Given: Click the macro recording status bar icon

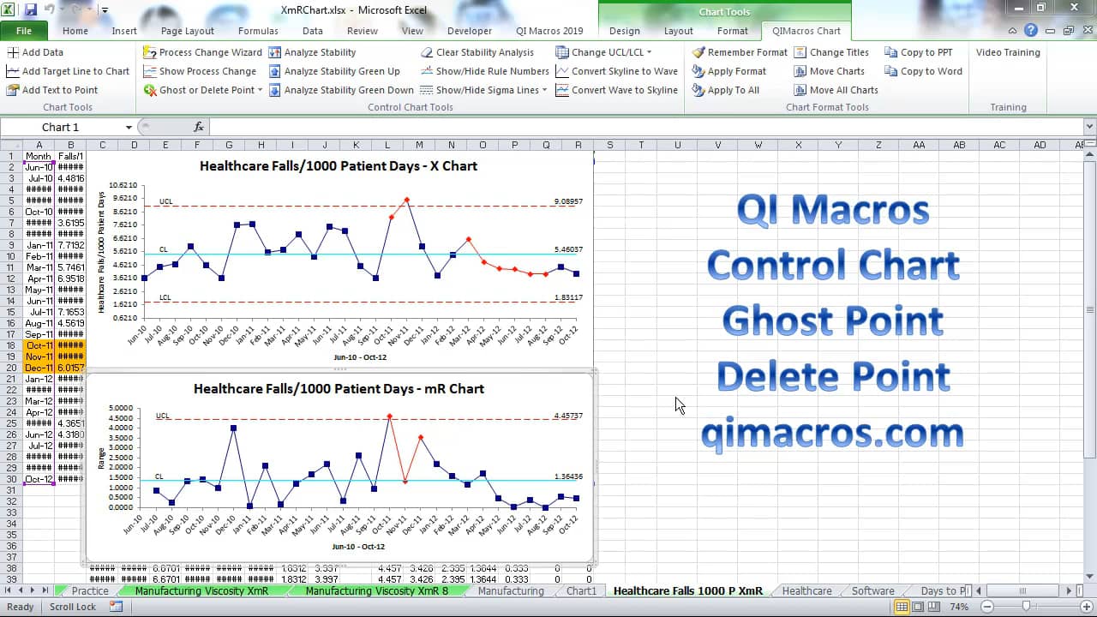Looking at the screenshot, I should 116,607.
